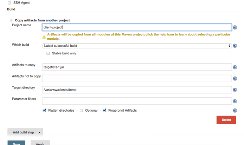The height and width of the screenshot is (145, 244).
Task: Enable the SSH Agent checkbox
Action: point(9,2)
